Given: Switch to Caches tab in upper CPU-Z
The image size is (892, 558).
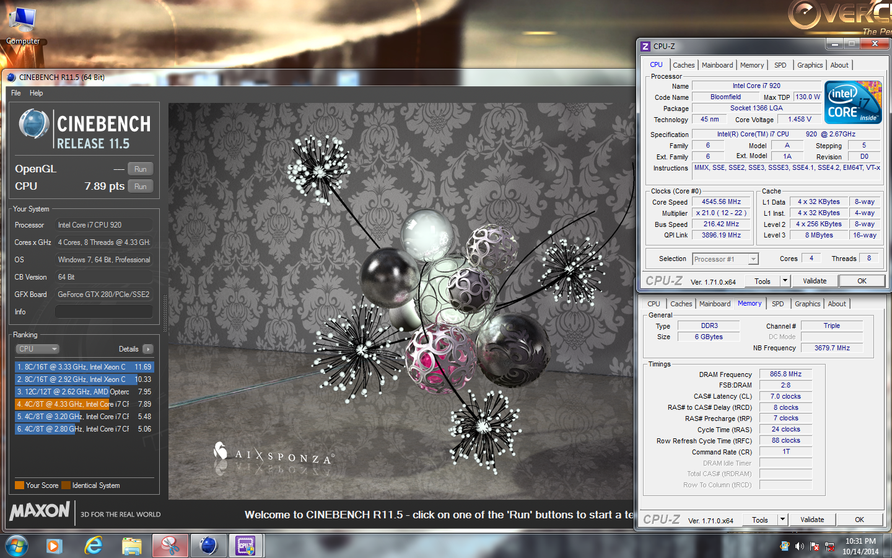Looking at the screenshot, I should (684, 65).
